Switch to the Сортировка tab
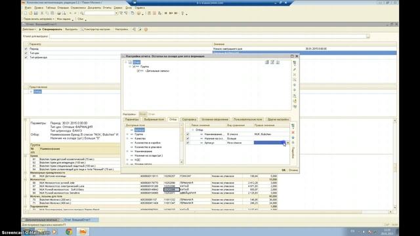This screenshot has height=236, width=420. point(189,119)
